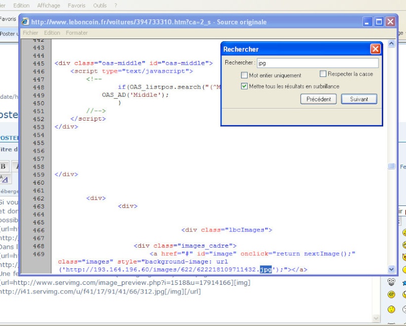Uncheck 'Mettre tous les résultats en surbrillance'
Image resolution: width=406 pixels, height=326 pixels.
(x=244, y=86)
